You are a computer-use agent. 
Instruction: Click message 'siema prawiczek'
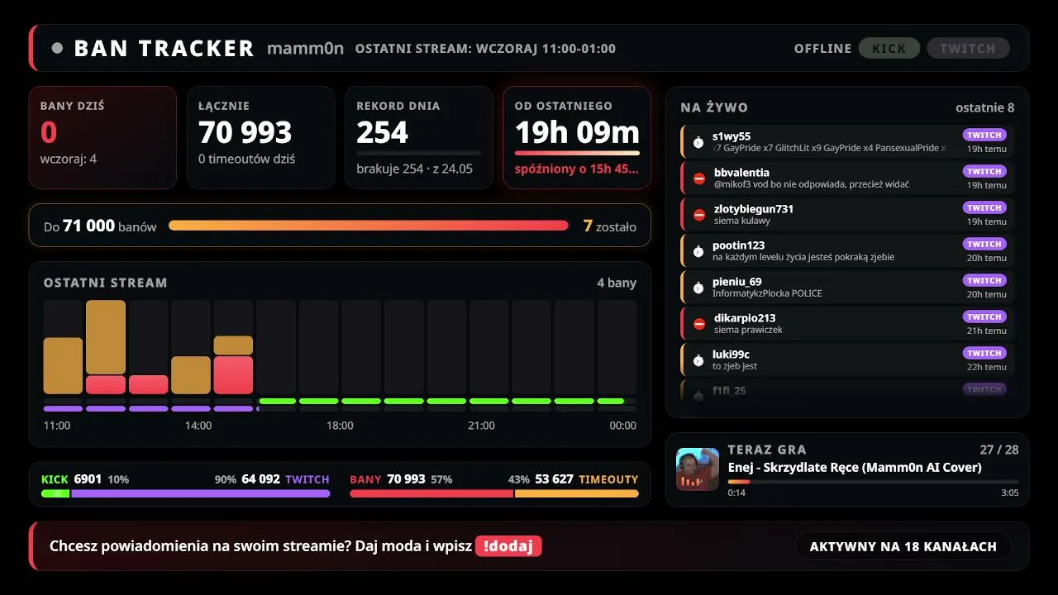click(748, 330)
